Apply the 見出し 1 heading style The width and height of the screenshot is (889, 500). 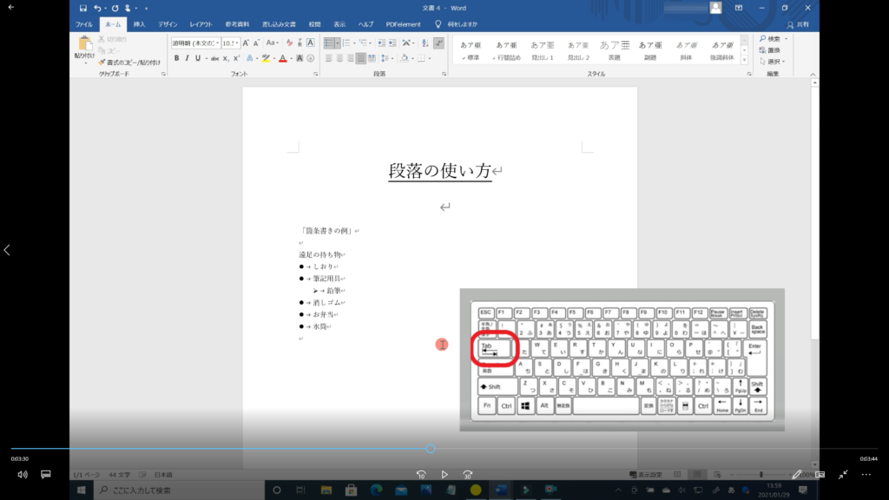click(x=543, y=50)
